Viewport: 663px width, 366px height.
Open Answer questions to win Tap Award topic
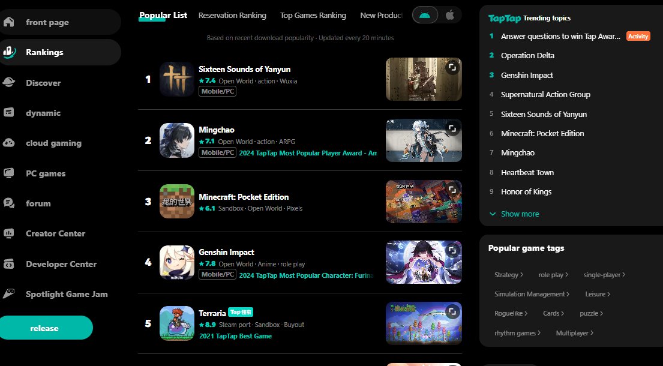[560, 37]
